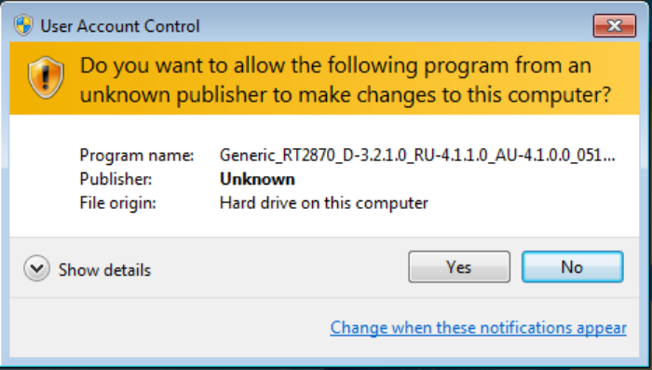Close the User Account Control dialog
652x370 pixels.
point(614,26)
